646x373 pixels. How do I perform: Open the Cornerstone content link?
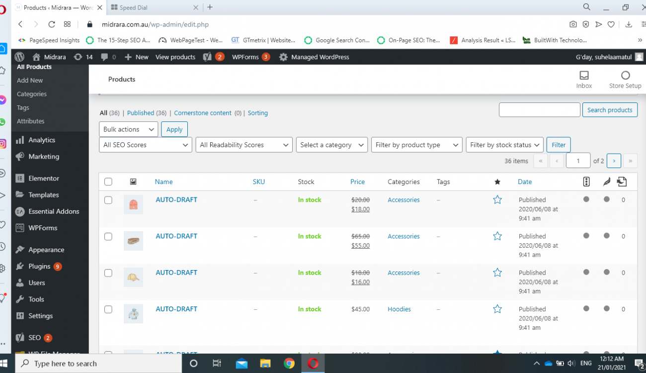(x=203, y=113)
